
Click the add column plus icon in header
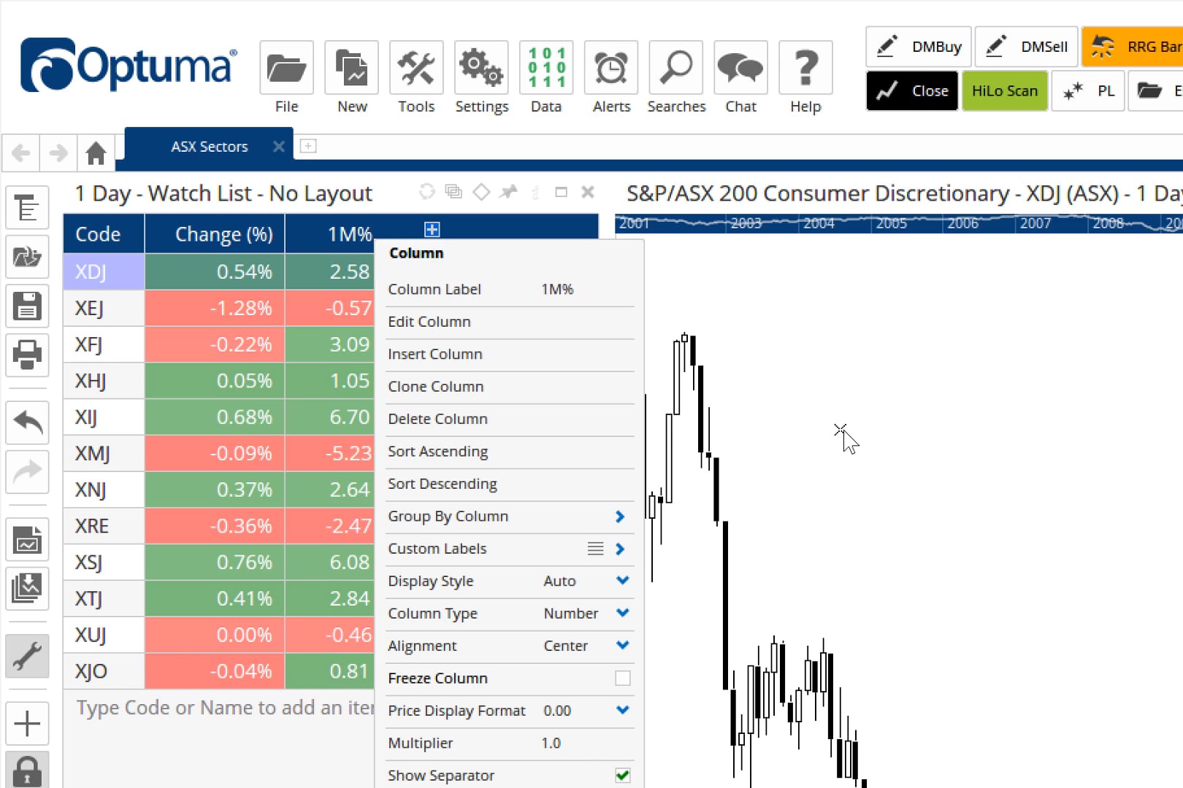(432, 230)
